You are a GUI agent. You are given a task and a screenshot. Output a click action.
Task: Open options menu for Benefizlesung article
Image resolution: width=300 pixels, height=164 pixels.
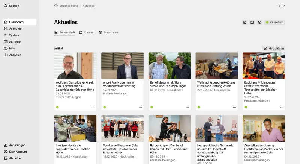(x=187, y=107)
